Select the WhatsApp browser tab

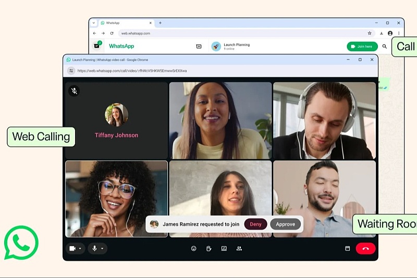click(126, 23)
